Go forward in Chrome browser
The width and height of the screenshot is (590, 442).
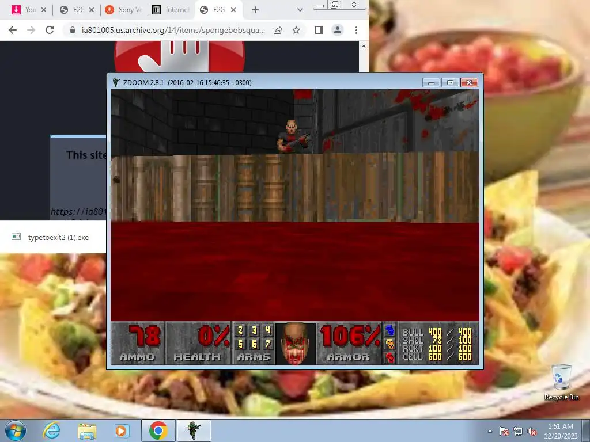(31, 30)
